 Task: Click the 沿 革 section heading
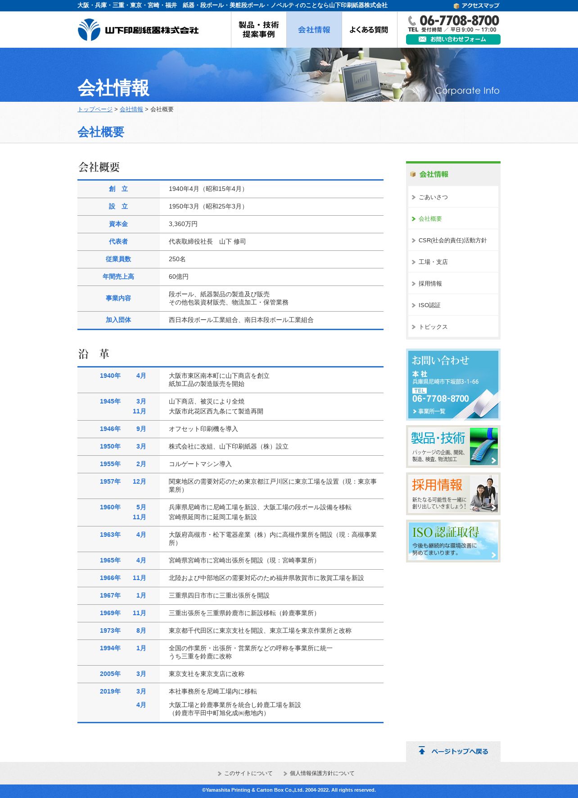coord(94,354)
